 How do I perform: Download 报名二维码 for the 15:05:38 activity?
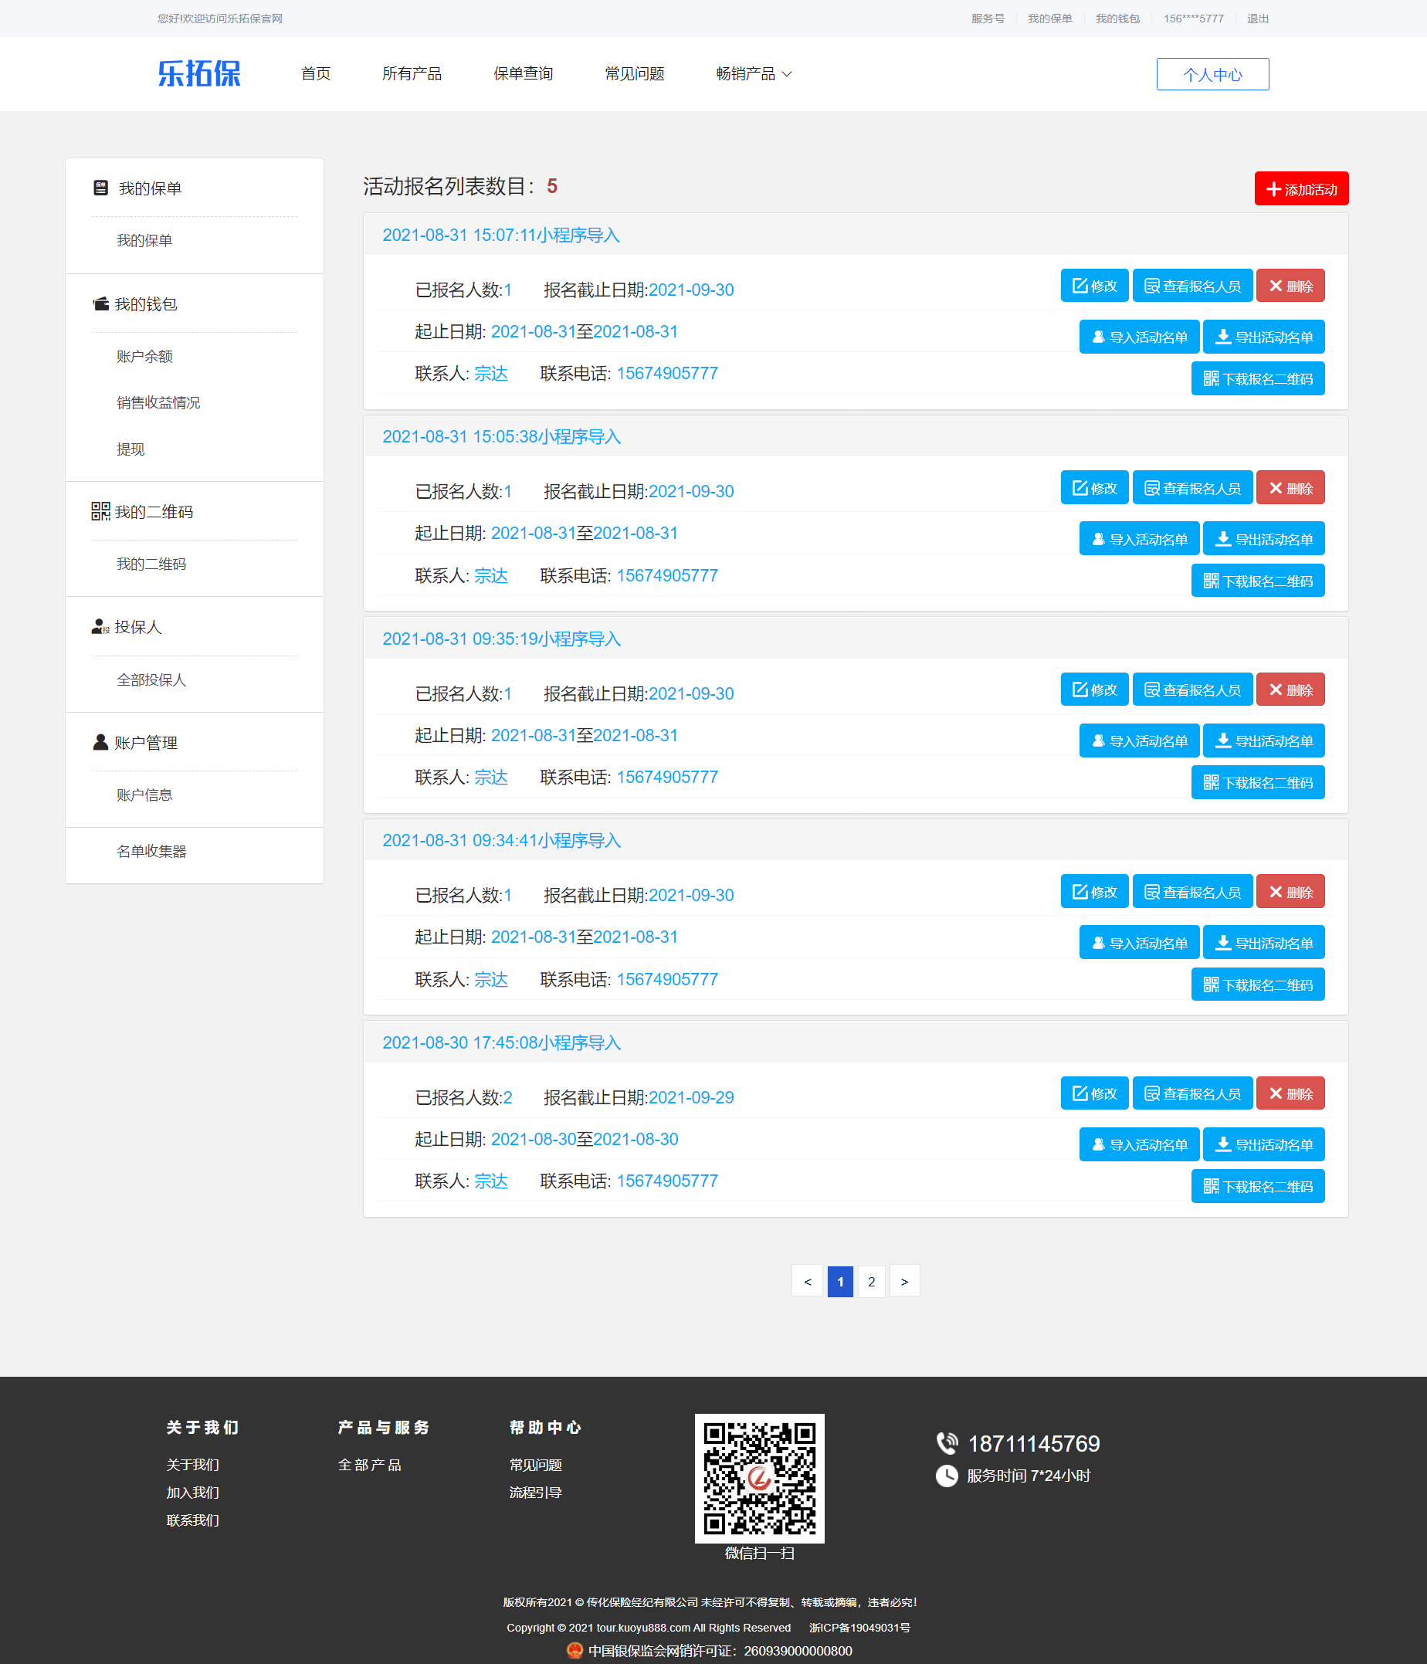coord(1259,581)
